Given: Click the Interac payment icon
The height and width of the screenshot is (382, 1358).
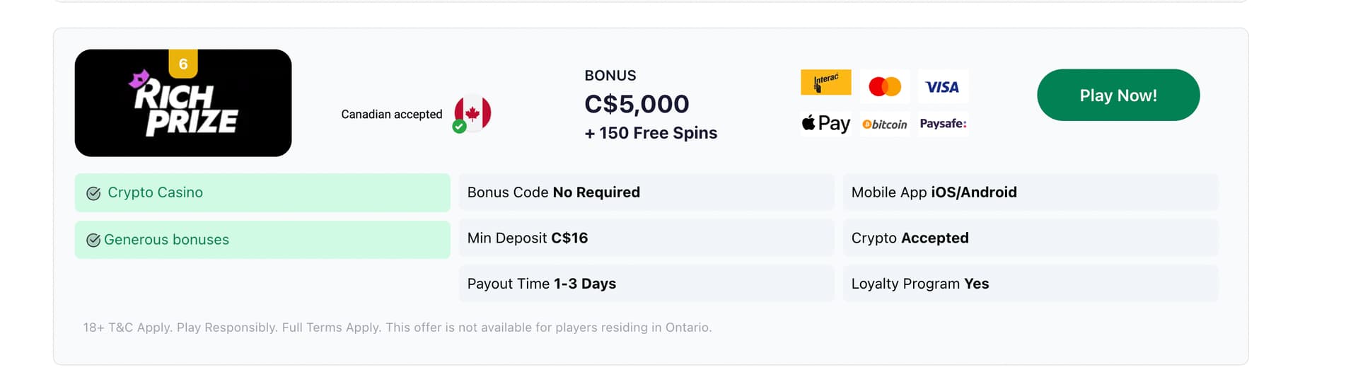Looking at the screenshot, I should [x=825, y=83].
